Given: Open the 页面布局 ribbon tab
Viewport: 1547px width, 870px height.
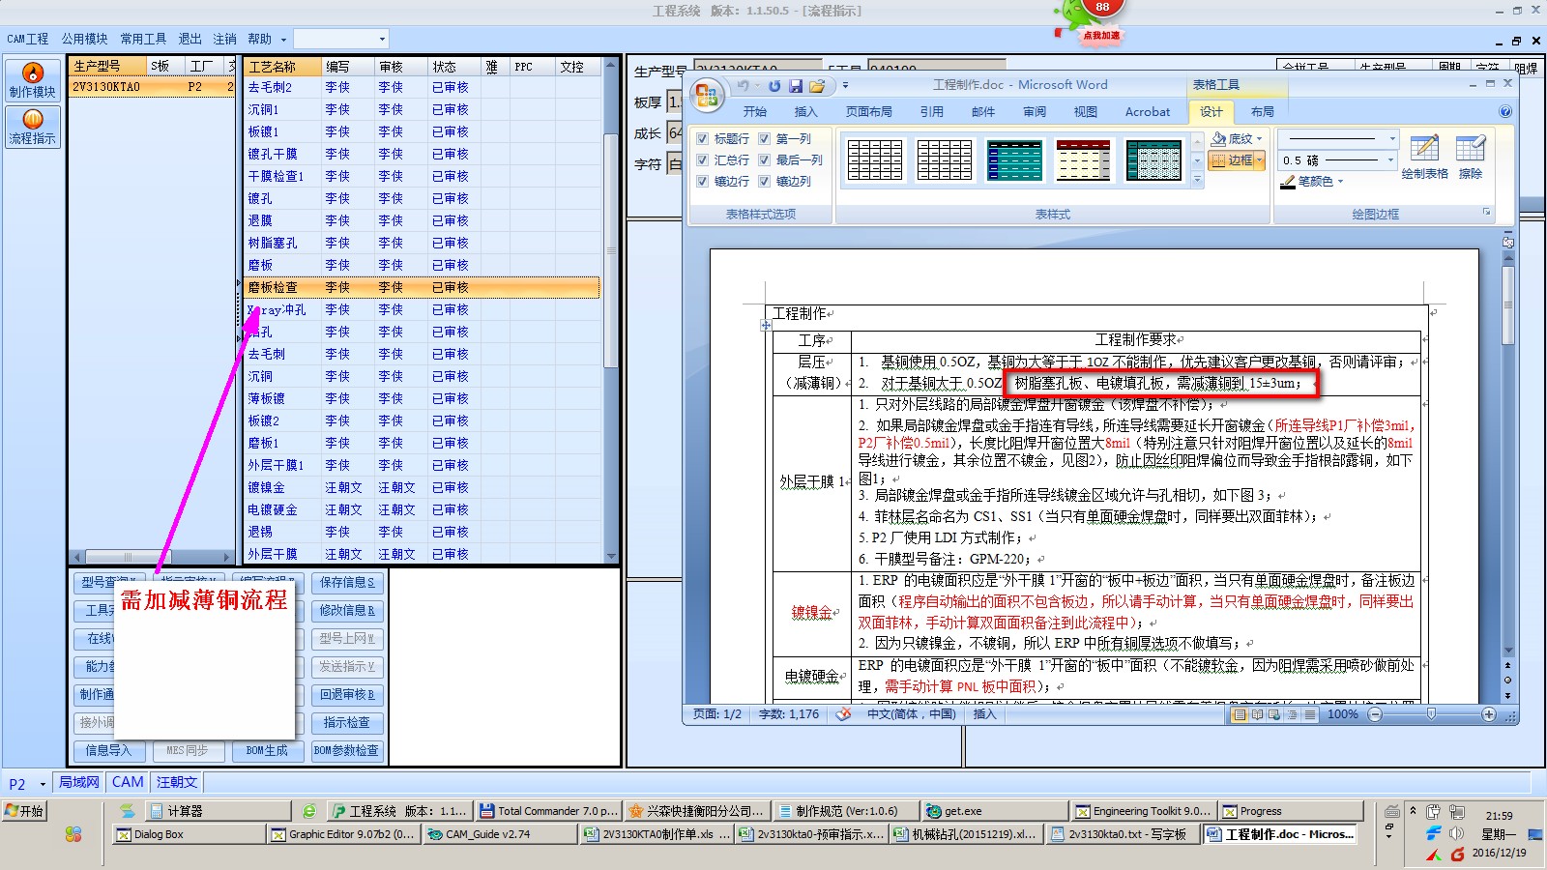Looking at the screenshot, I should (868, 111).
